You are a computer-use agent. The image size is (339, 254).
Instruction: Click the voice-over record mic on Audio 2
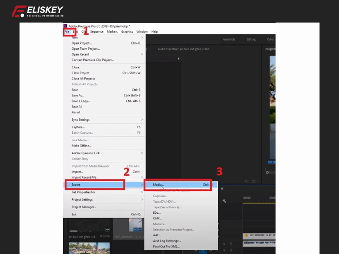[x=231, y=250]
